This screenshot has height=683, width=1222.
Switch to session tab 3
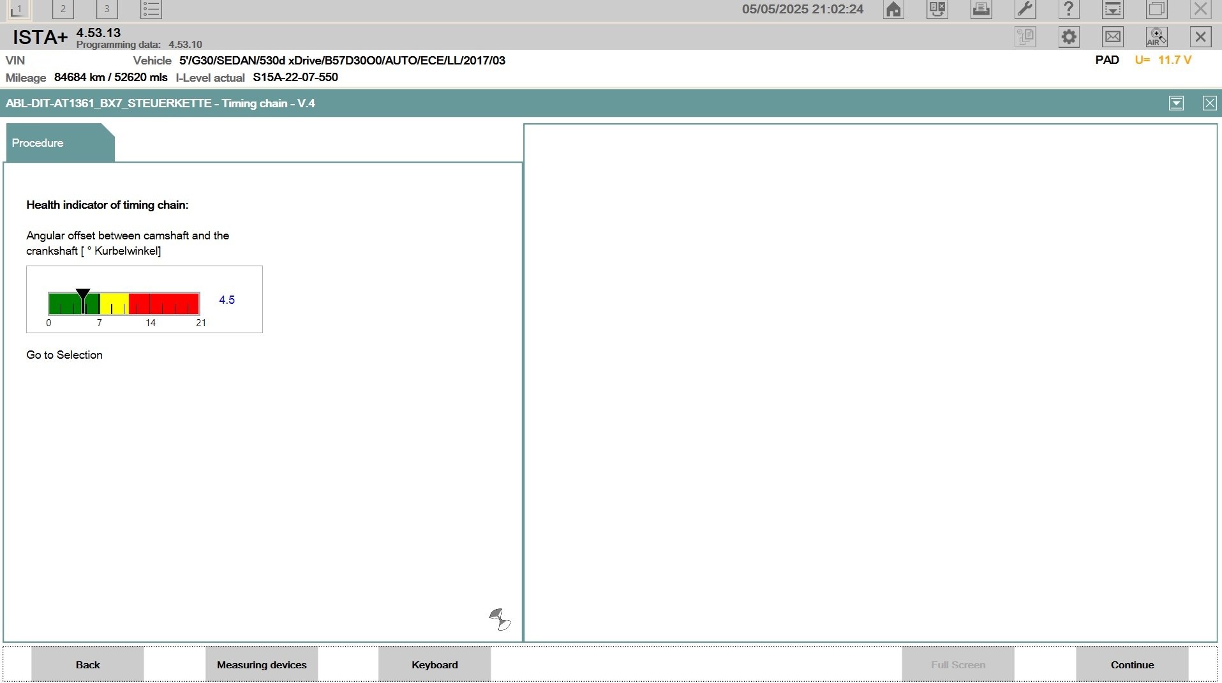(x=107, y=10)
